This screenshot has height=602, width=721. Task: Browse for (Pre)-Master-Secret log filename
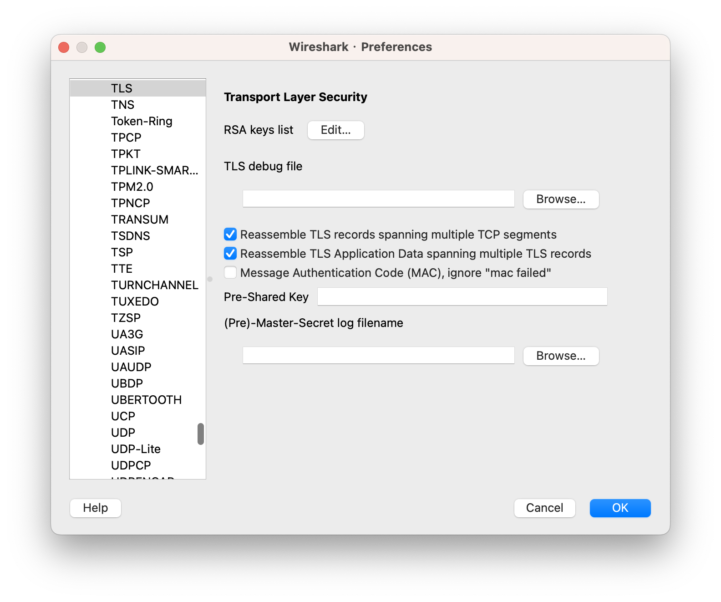point(561,356)
